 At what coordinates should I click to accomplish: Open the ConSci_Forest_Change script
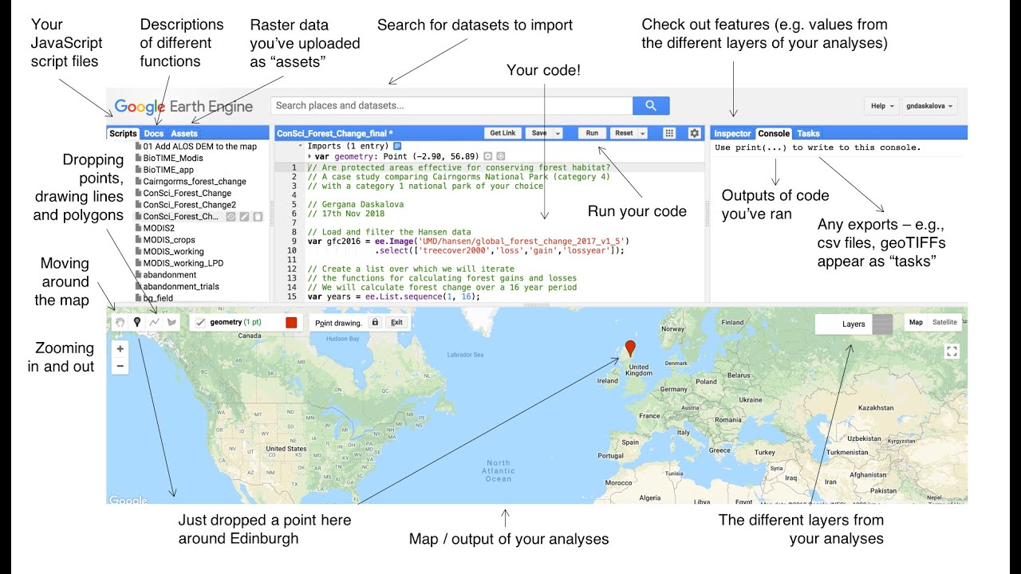point(183,193)
